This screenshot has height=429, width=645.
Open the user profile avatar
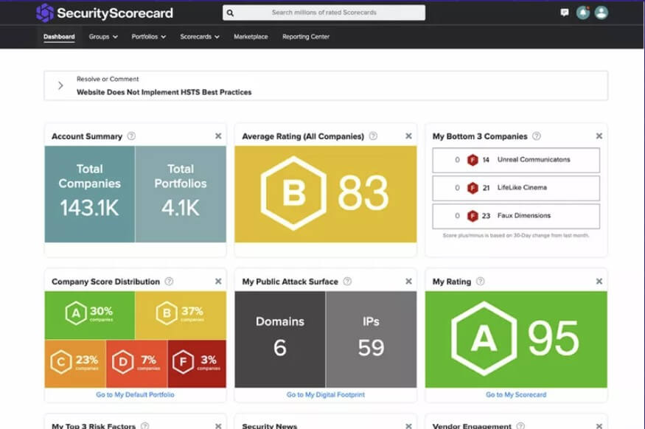pos(601,13)
